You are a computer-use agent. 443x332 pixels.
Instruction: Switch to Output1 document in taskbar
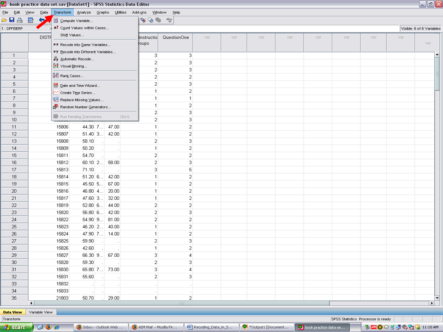[267, 327]
